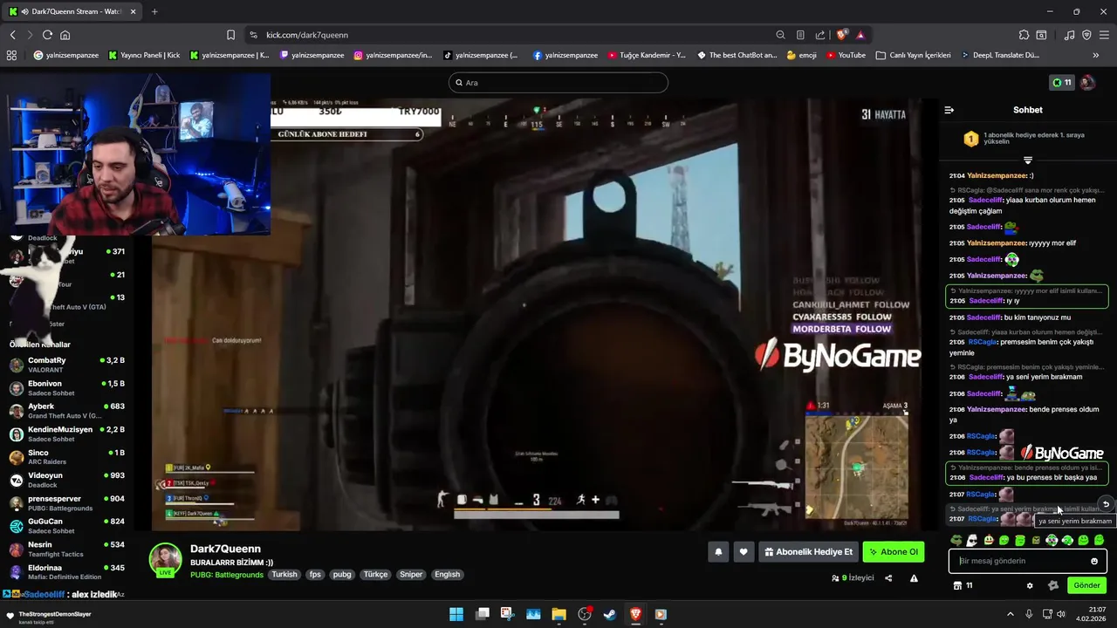Open chat settings gear icon
Image resolution: width=1117 pixels, height=628 pixels.
pos(1030,585)
